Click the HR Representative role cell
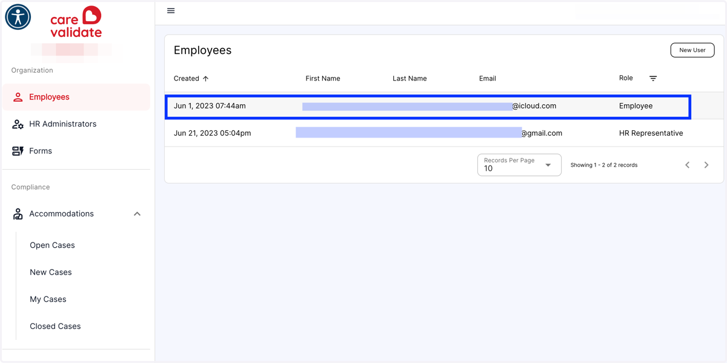 point(651,133)
